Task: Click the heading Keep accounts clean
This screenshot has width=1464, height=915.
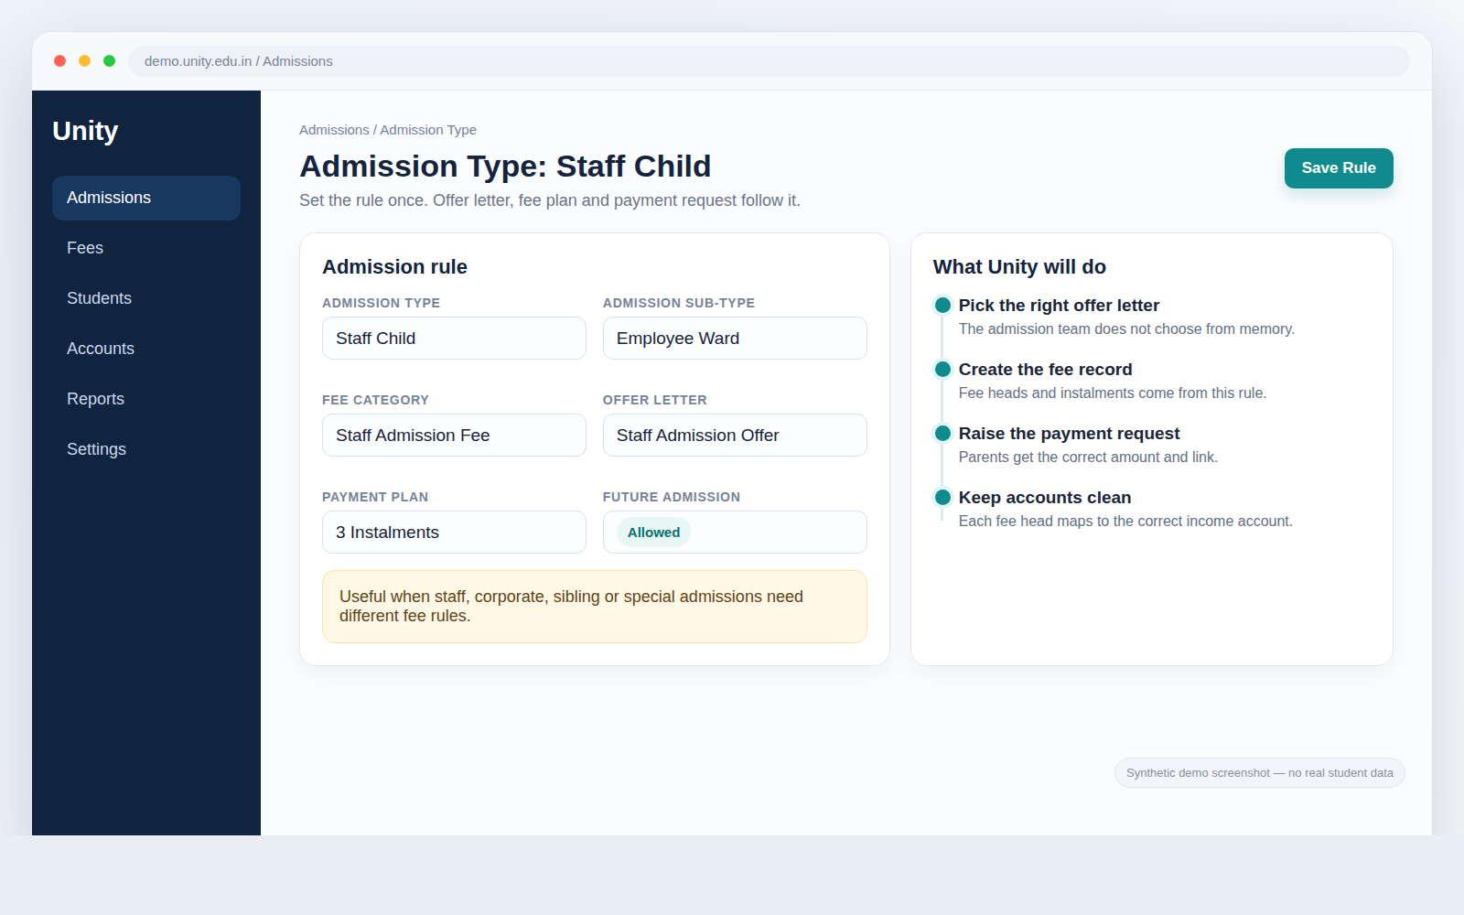Action: click(1045, 498)
